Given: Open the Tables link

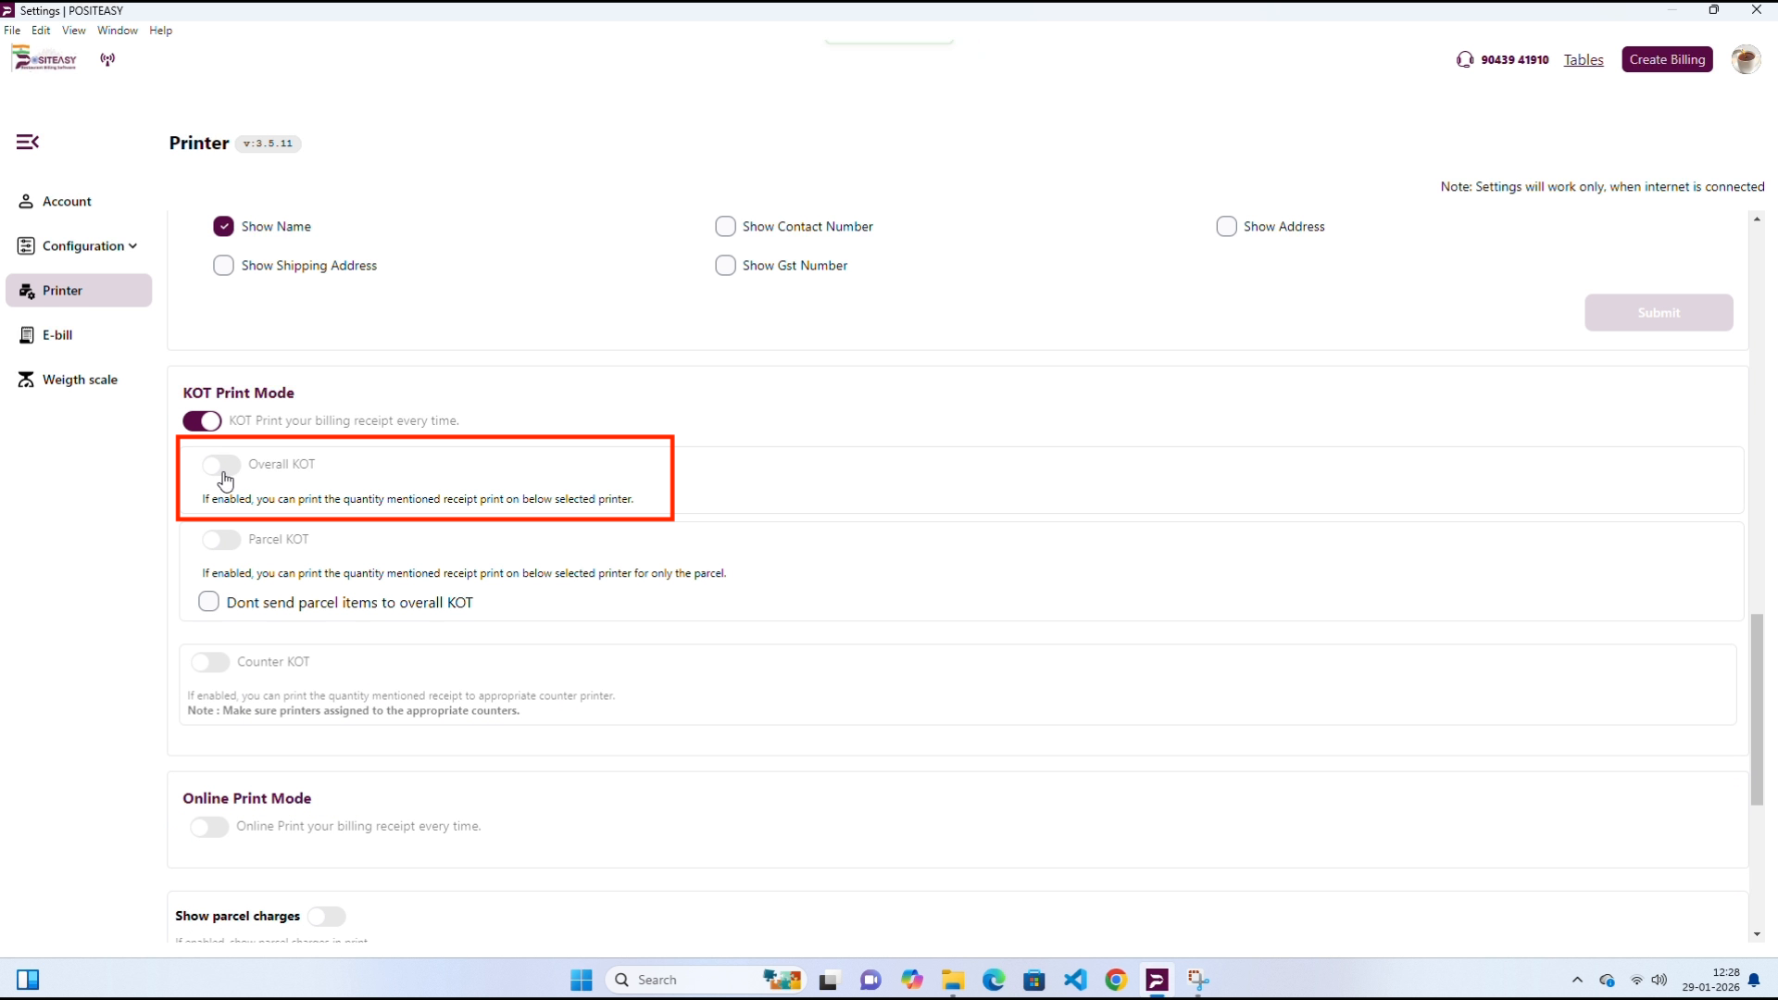Looking at the screenshot, I should (1583, 60).
